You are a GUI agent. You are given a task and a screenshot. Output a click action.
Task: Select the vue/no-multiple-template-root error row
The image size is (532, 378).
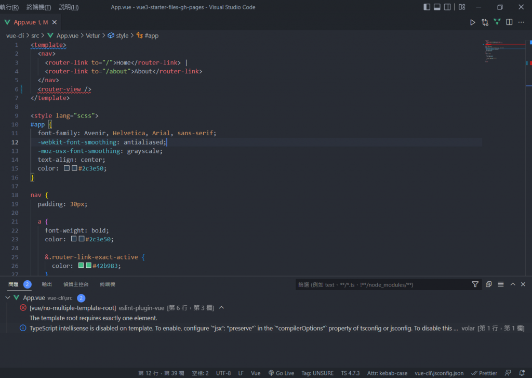pyautogui.click(x=266, y=308)
